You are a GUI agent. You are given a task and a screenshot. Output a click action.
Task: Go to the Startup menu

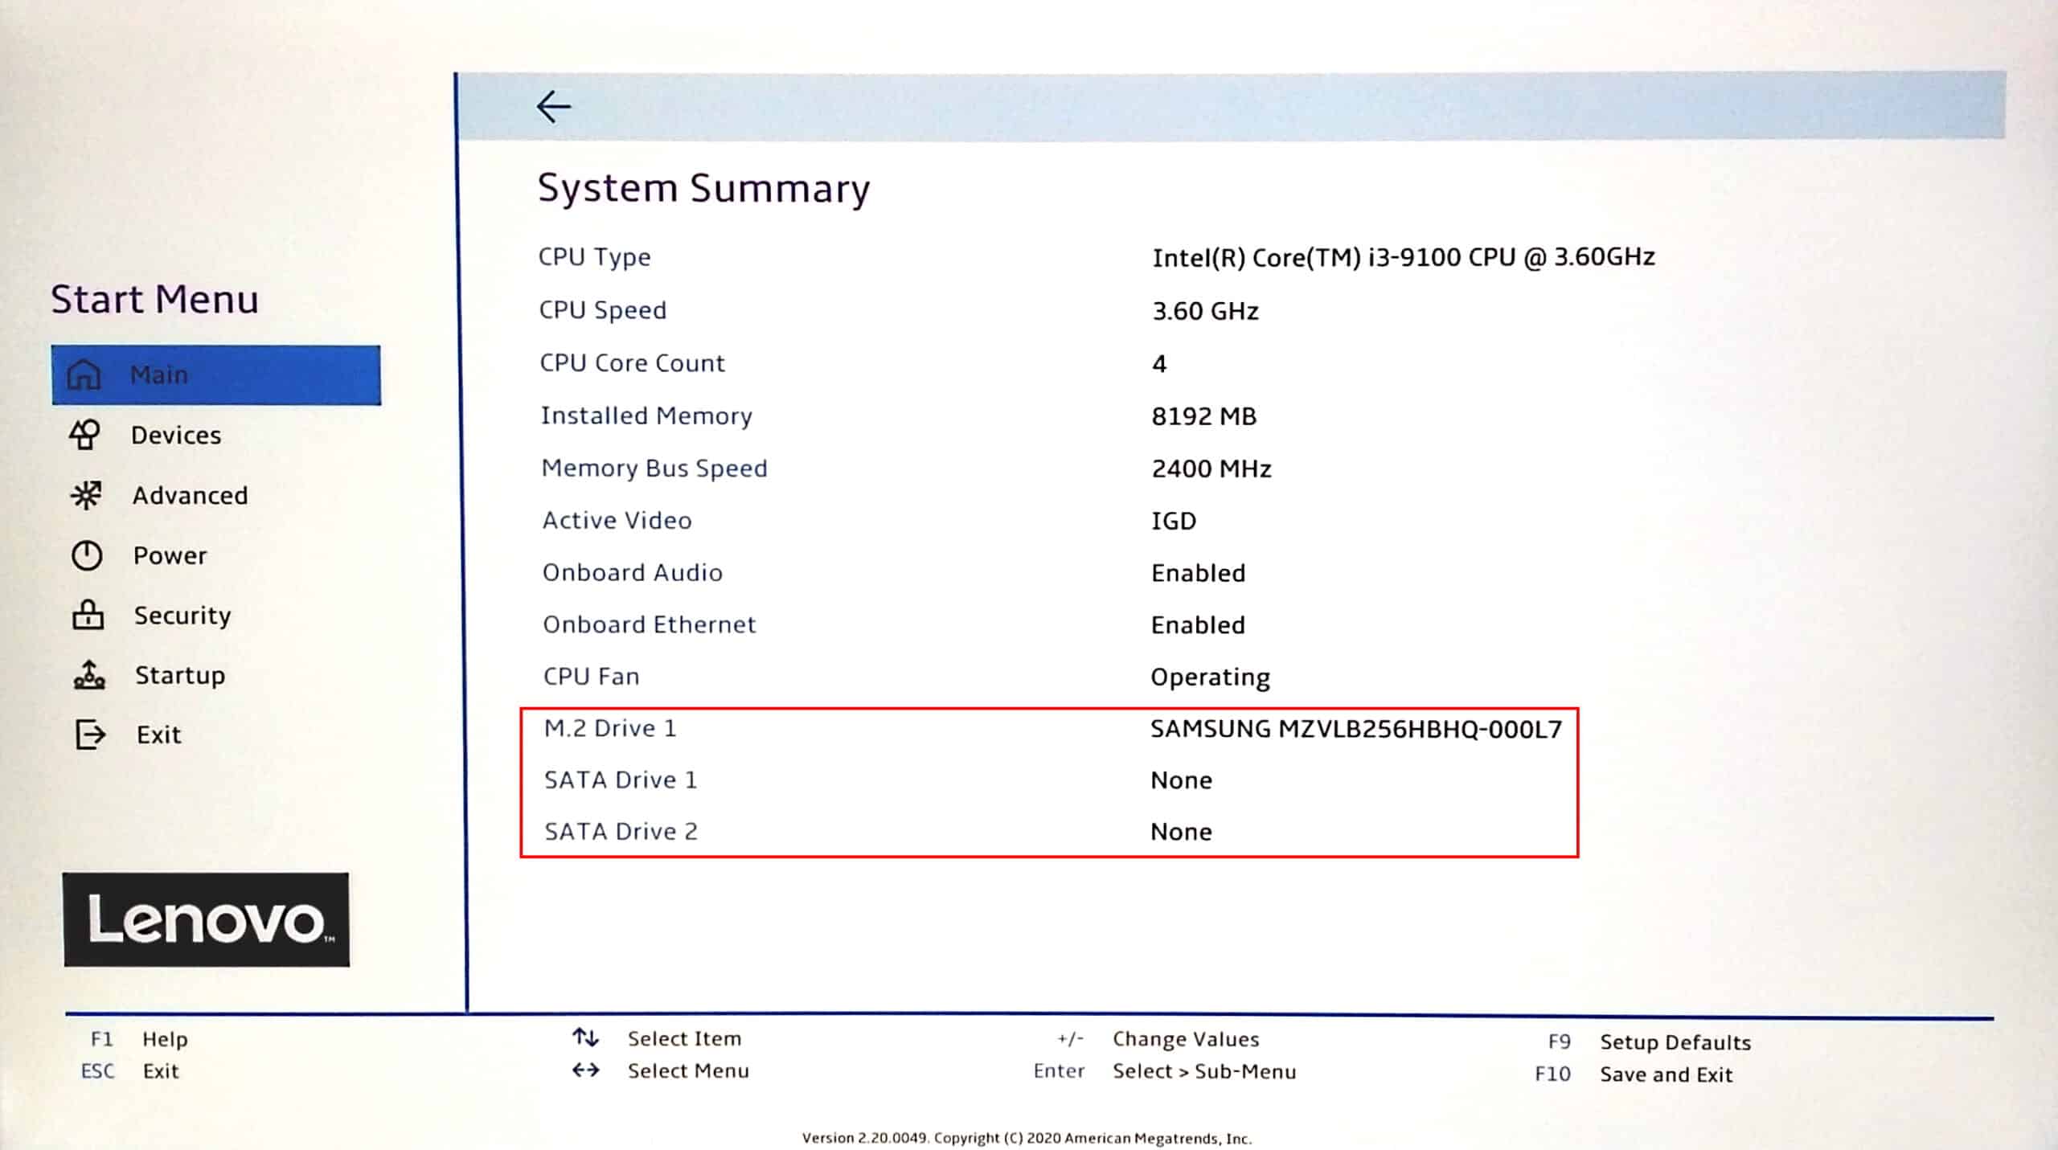[x=180, y=675]
